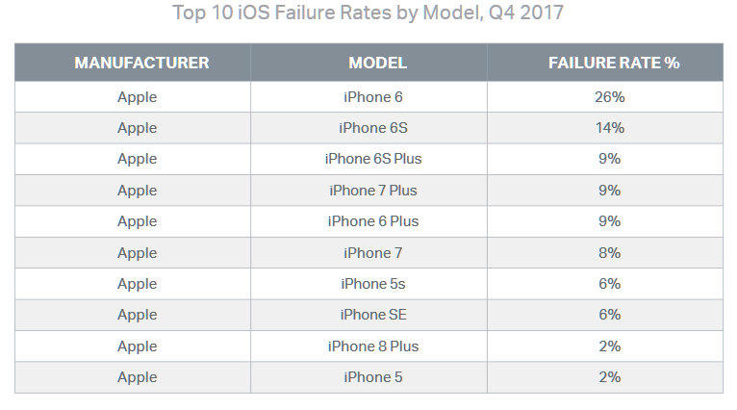Select the 6% value for iPhone SE
The height and width of the screenshot is (410, 737).
(609, 315)
